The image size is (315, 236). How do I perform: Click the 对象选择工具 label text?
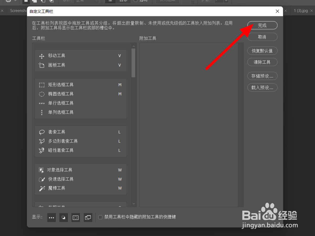tap(60, 170)
